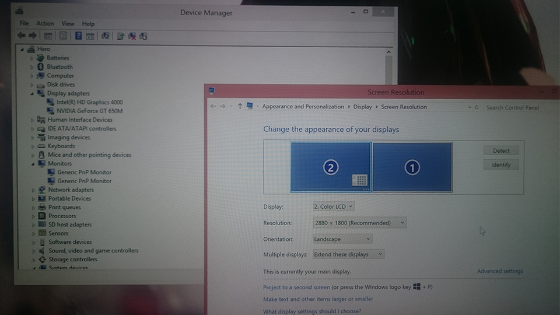This screenshot has width=560, height=315.
Task: Expand the Sensors node
Action: click(34, 233)
